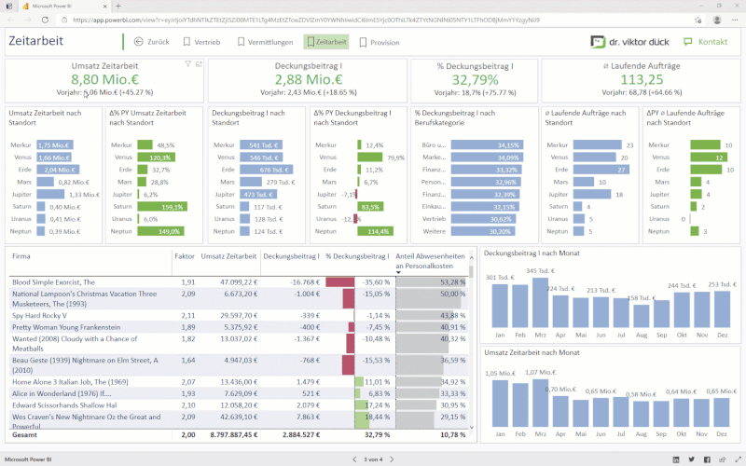
Task: Sort table by Anteil Abwesenheiten column
Action: pos(430,261)
